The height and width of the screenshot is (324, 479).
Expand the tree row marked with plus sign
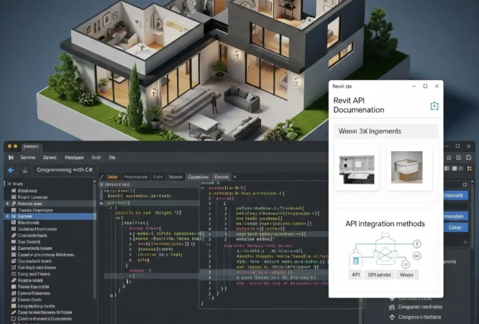[x=7, y=204]
